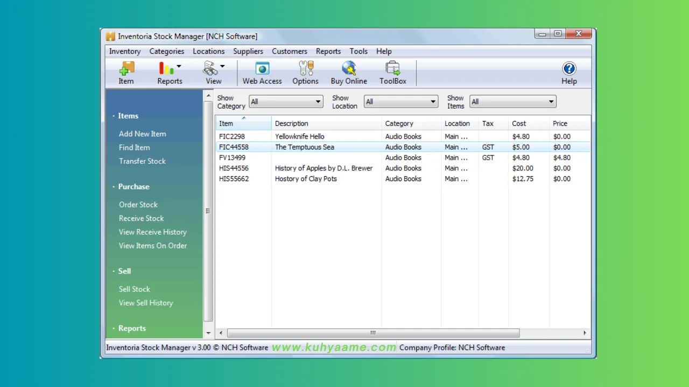Open the Locations menu
This screenshot has height=387, width=689.
coord(209,51)
